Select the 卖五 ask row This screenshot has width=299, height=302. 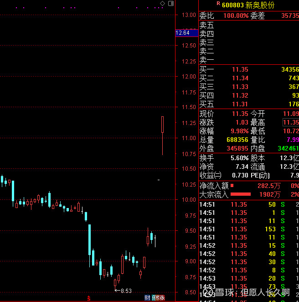point(248,25)
